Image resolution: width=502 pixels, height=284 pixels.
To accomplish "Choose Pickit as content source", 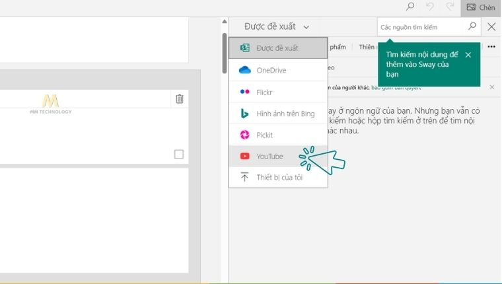I will pyautogui.click(x=278, y=135).
